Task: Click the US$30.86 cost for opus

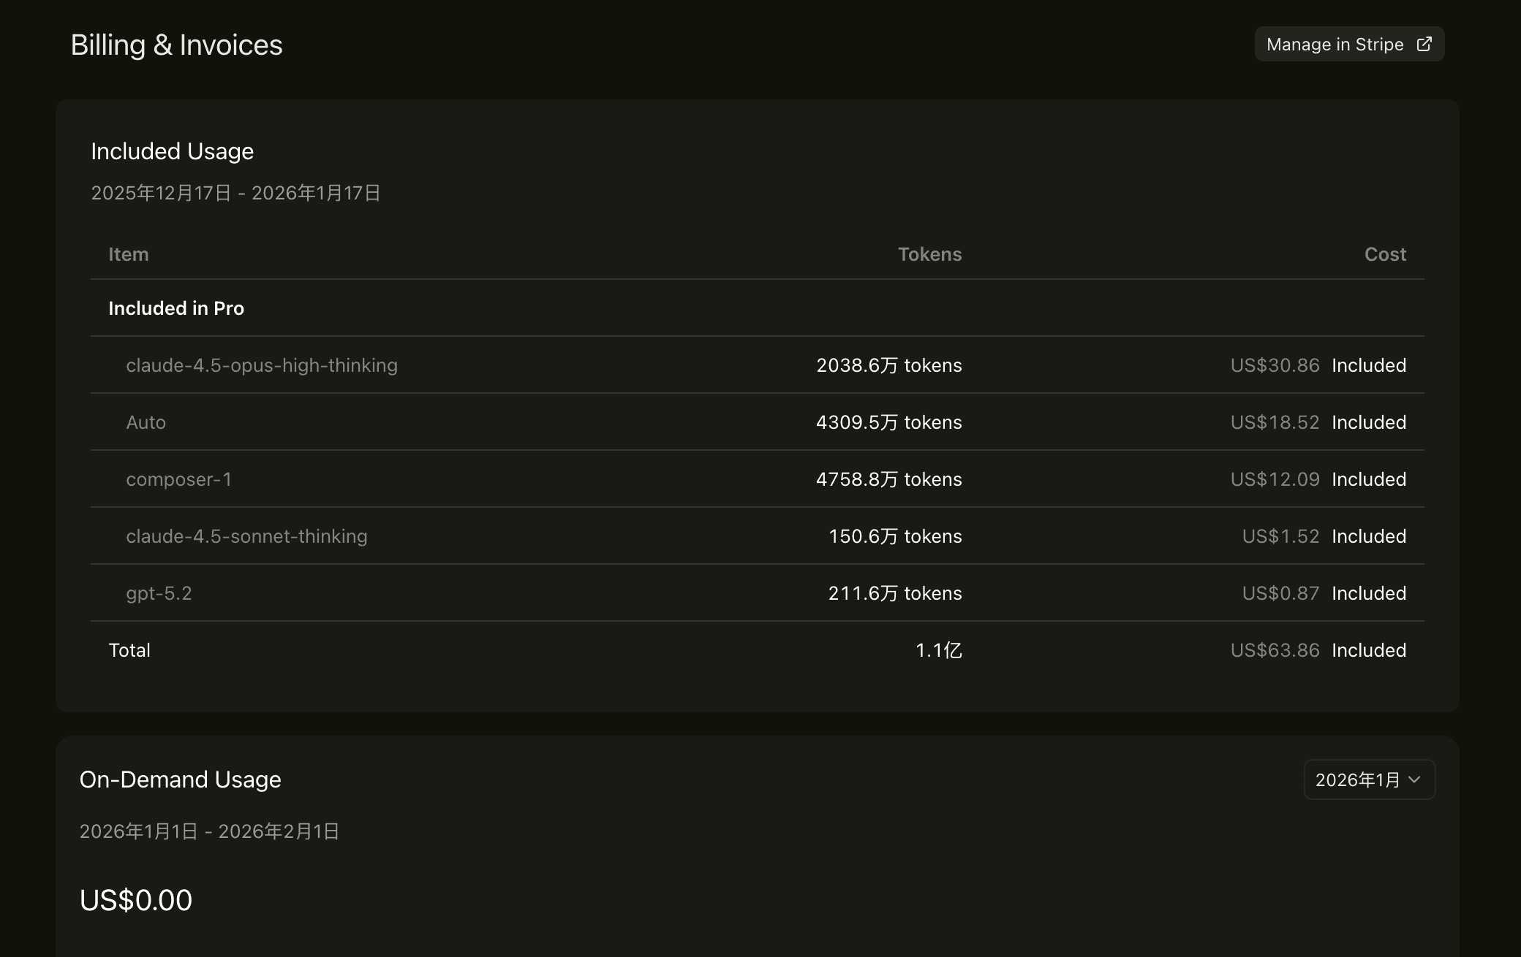Action: pos(1275,365)
